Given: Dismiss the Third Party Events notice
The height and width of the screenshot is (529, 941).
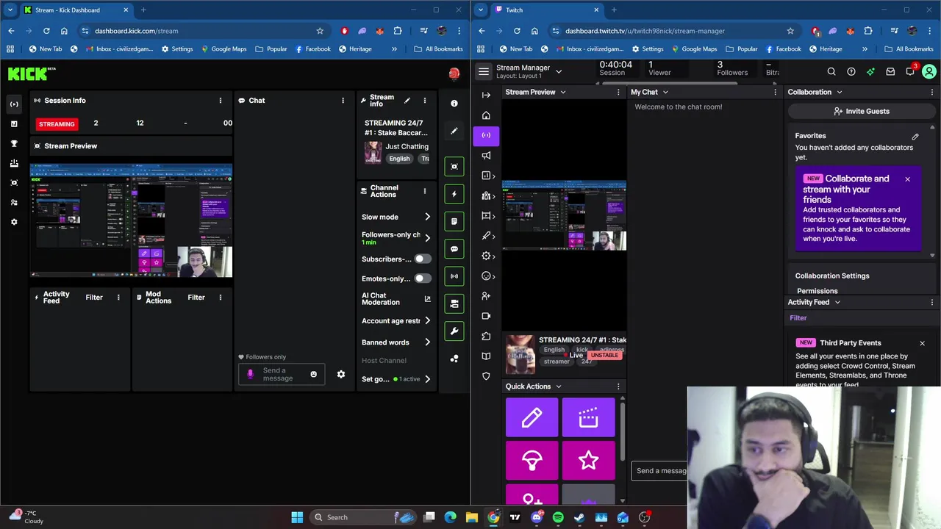Looking at the screenshot, I should [922, 343].
